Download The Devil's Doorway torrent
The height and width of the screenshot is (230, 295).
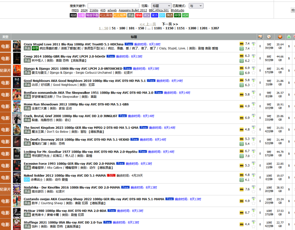[254, 139]
